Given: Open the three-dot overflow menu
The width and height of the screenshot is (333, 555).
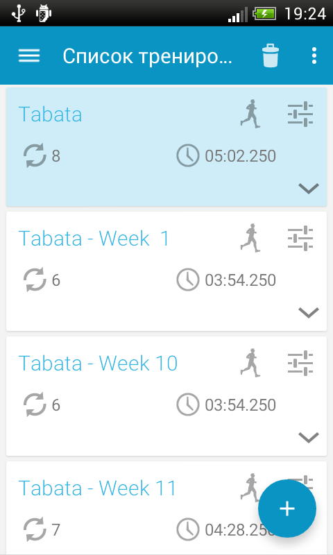Looking at the screenshot, I should [314, 55].
